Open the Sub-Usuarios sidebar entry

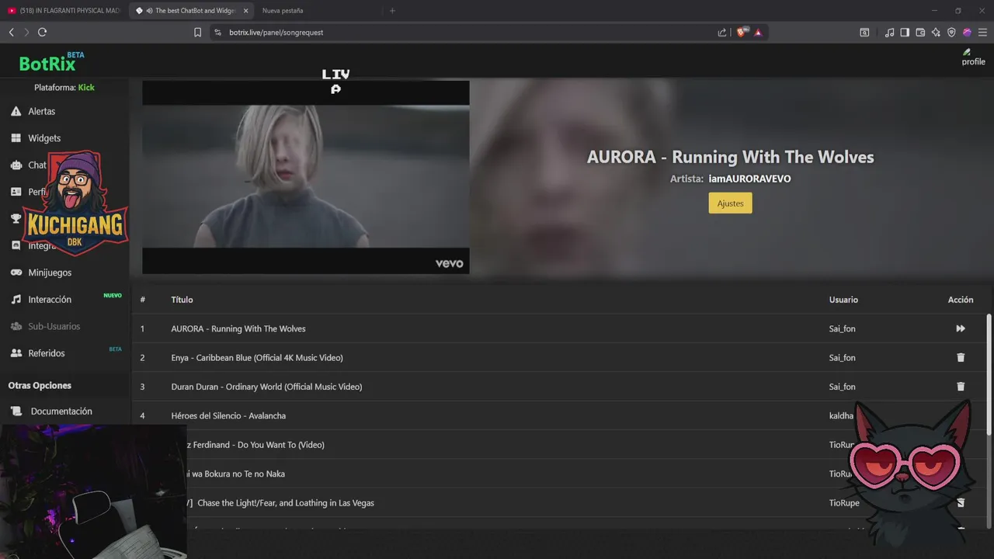tap(54, 326)
